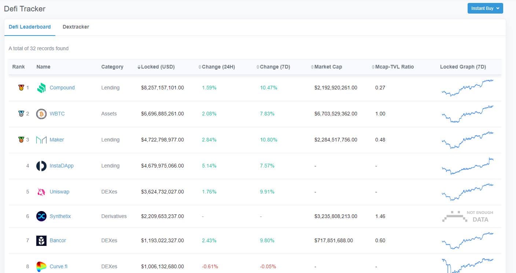This screenshot has width=516, height=273.
Task: Click the Uniswap unicorn logo icon
Action: click(41, 192)
